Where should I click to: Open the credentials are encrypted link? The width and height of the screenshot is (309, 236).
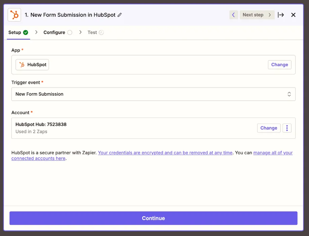pyautogui.click(x=165, y=153)
